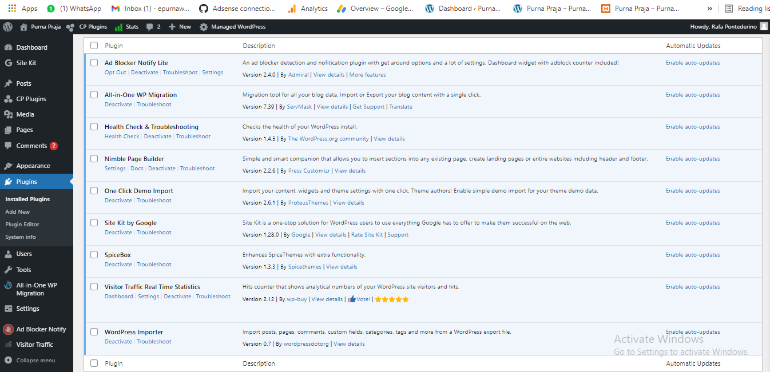The width and height of the screenshot is (770, 372).
Task: Click Troubleshoot under All-in-One WP Migration
Action: (x=154, y=105)
